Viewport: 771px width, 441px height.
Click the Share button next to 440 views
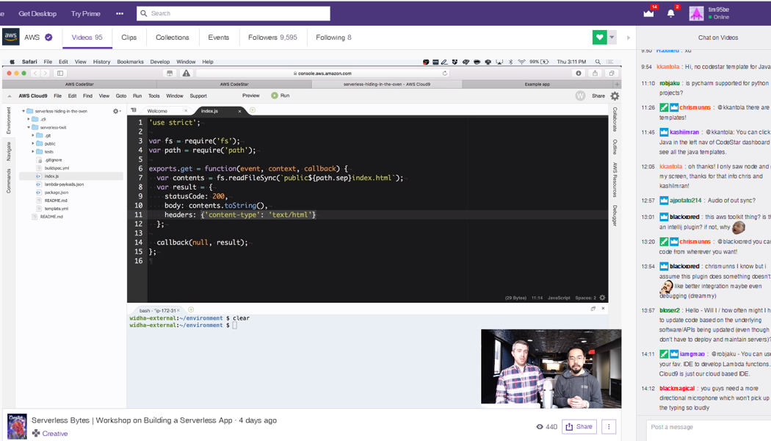click(x=579, y=427)
